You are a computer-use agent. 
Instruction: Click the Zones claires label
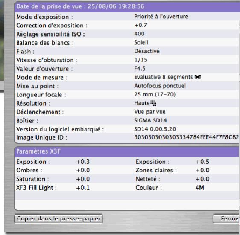click(x=156, y=170)
